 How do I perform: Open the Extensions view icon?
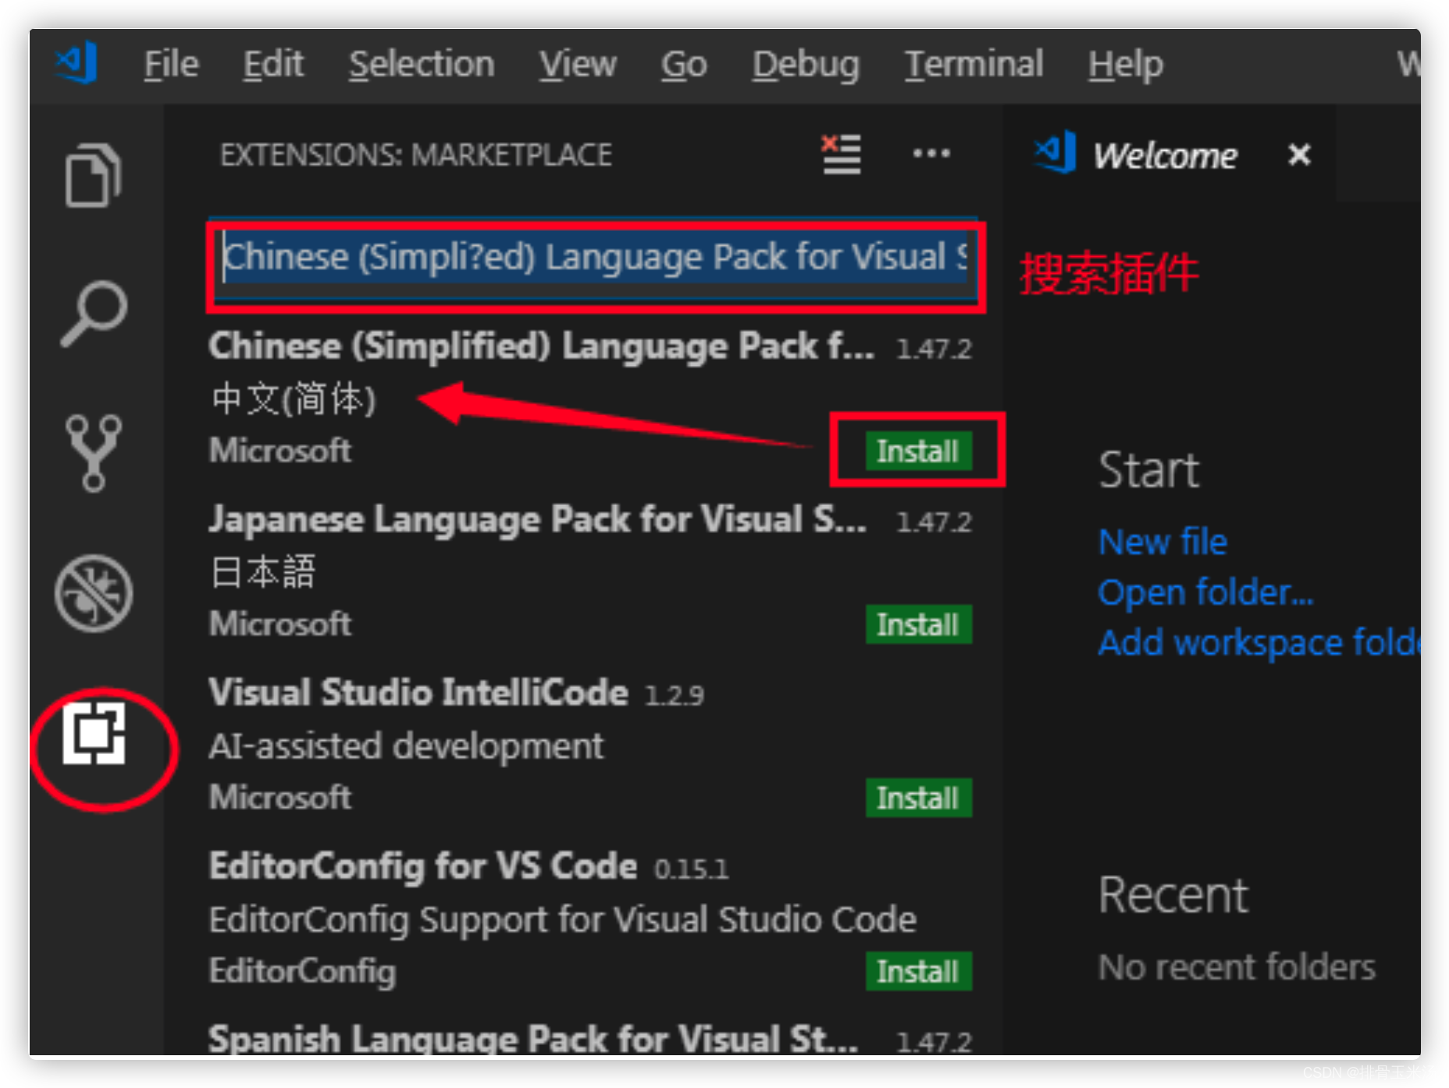tap(94, 733)
